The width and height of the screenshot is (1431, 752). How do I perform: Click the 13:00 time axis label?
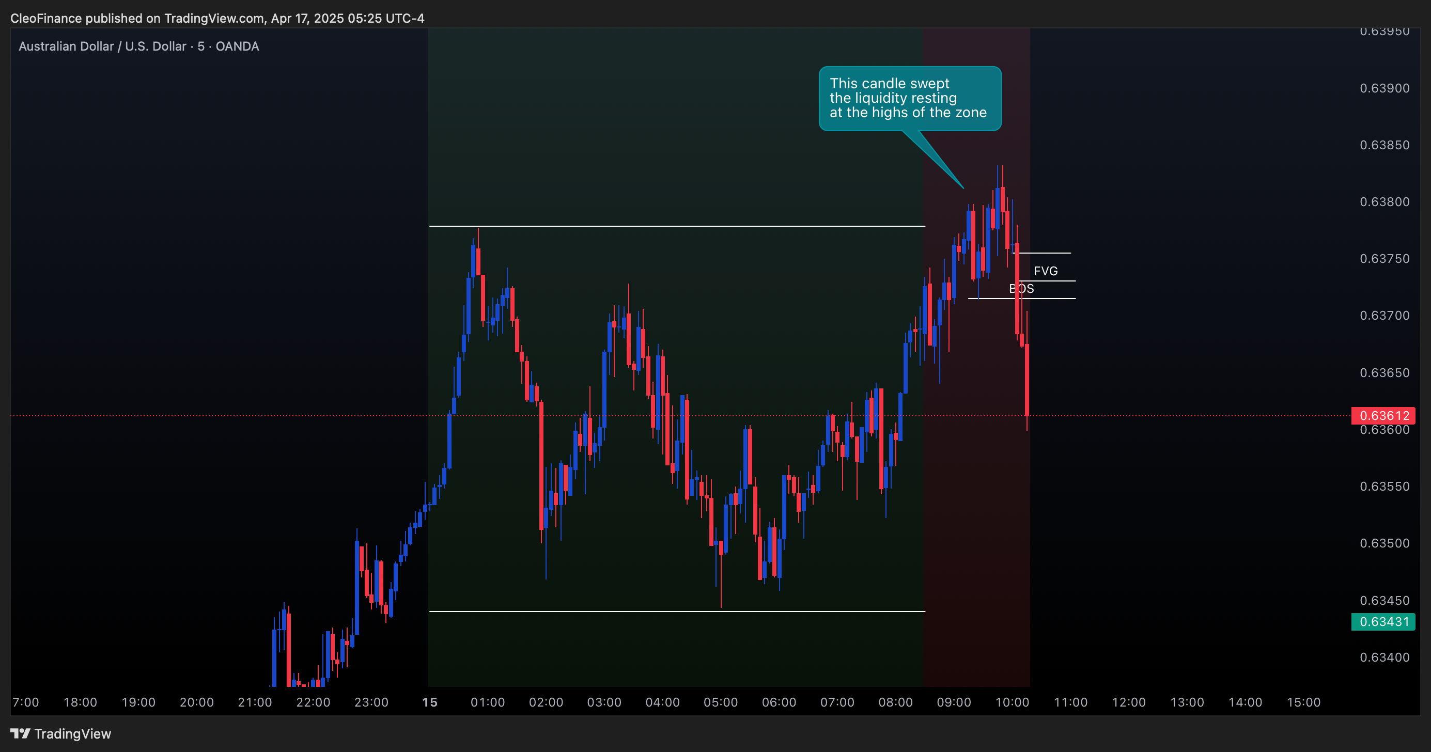tap(1187, 702)
